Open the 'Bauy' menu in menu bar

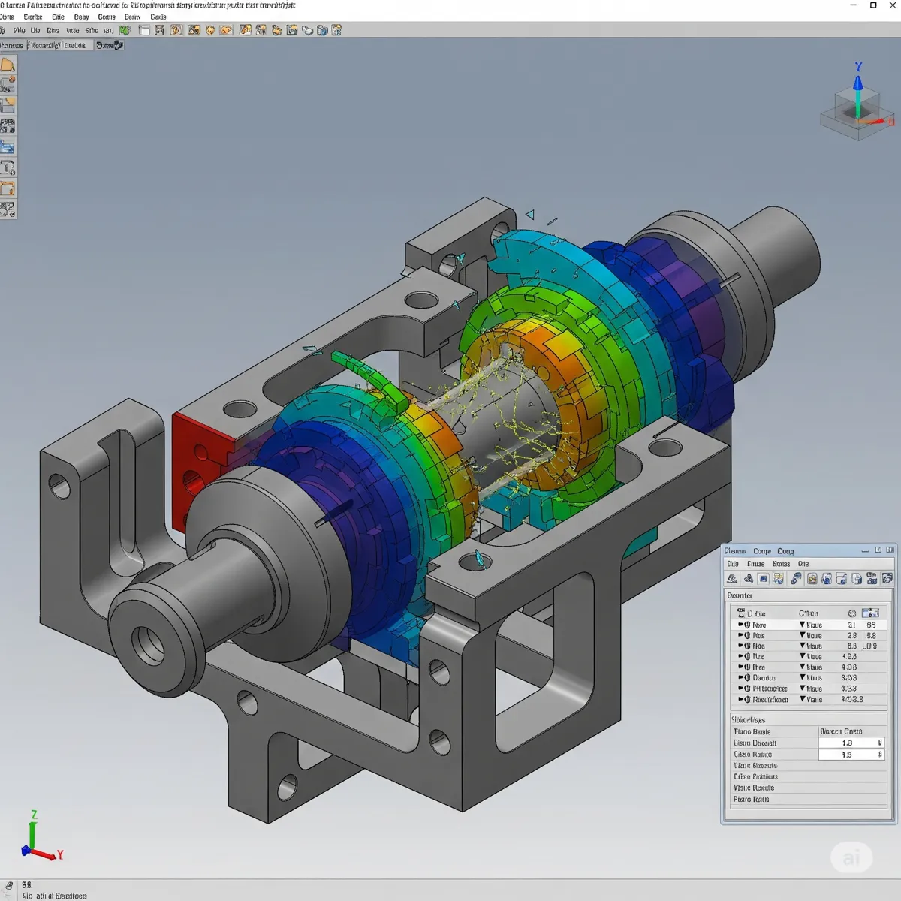coord(81,17)
